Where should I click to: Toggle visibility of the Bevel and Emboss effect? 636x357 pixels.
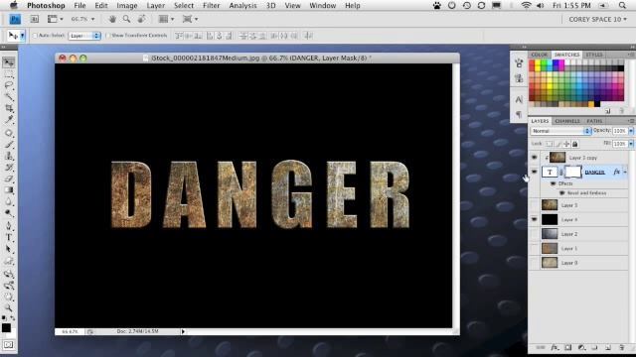pos(561,193)
